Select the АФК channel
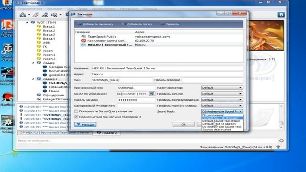Viewport: 306px width, 172px height. click(46, 43)
